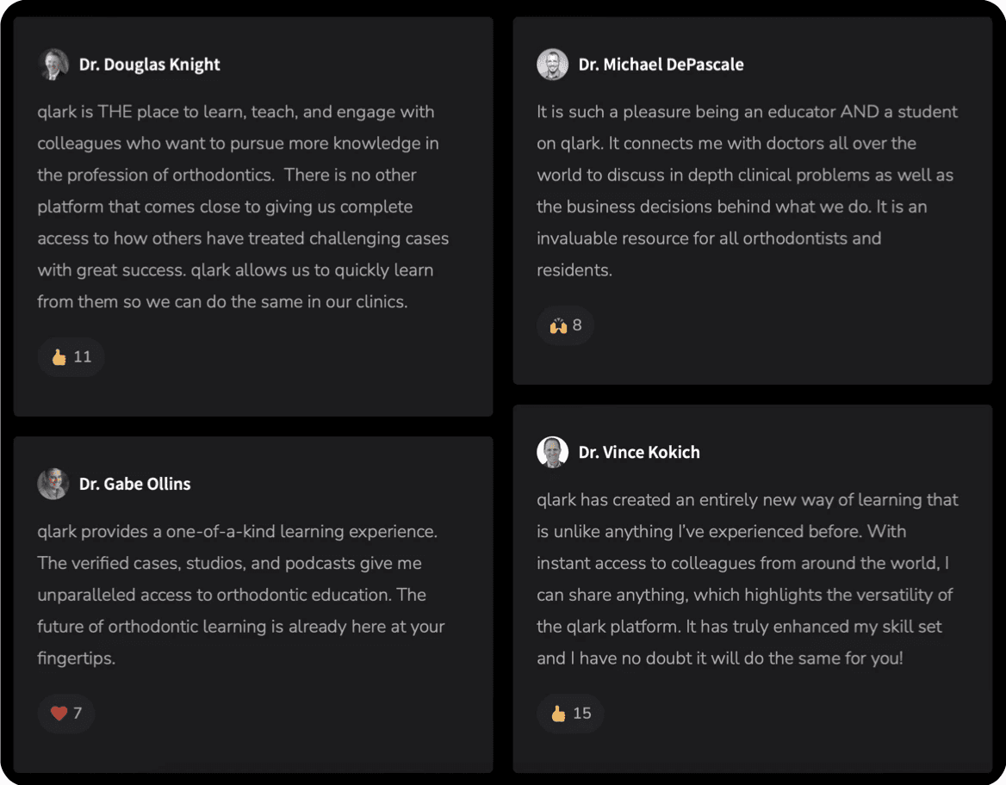Open Dr. Vince Kokich's profile avatar
The width and height of the screenshot is (1006, 785).
point(552,452)
